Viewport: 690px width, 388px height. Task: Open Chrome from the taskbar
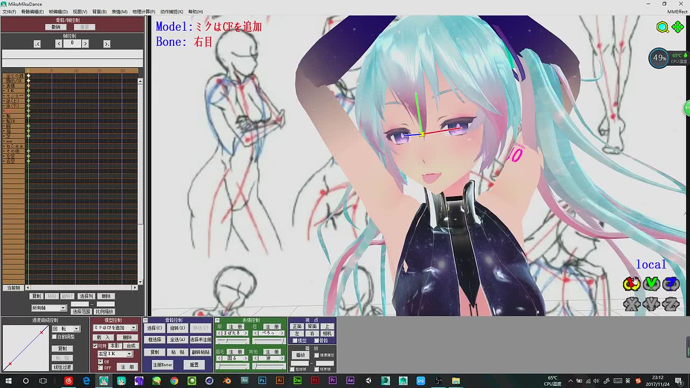tap(174, 380)
